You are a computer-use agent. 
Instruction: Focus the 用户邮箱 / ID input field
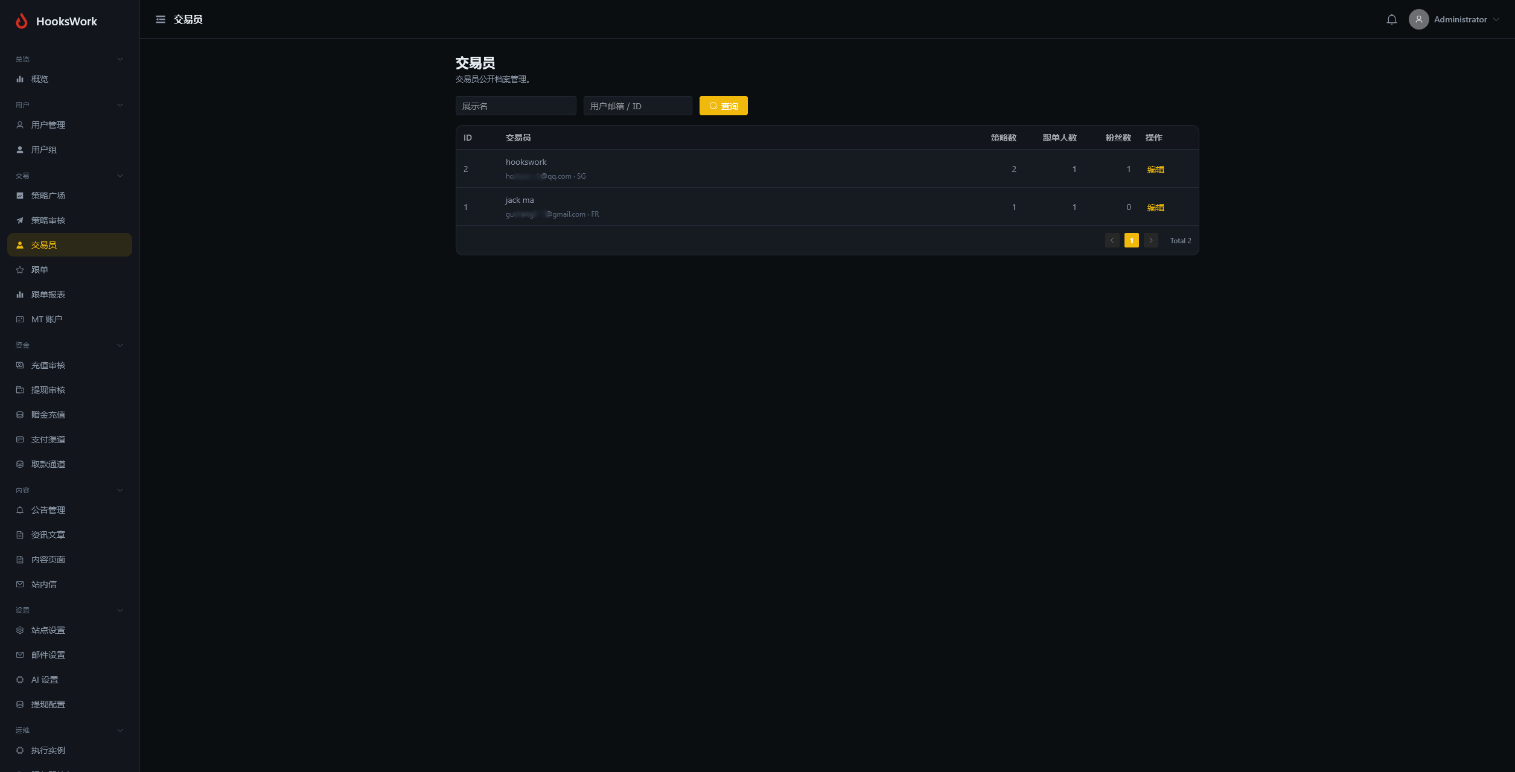point(637,106)
